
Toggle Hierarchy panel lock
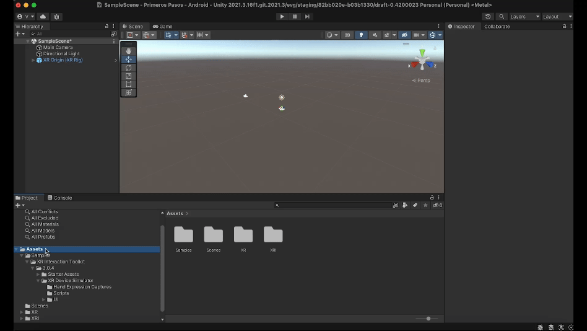pyautogui.click(x=107, y=26)
